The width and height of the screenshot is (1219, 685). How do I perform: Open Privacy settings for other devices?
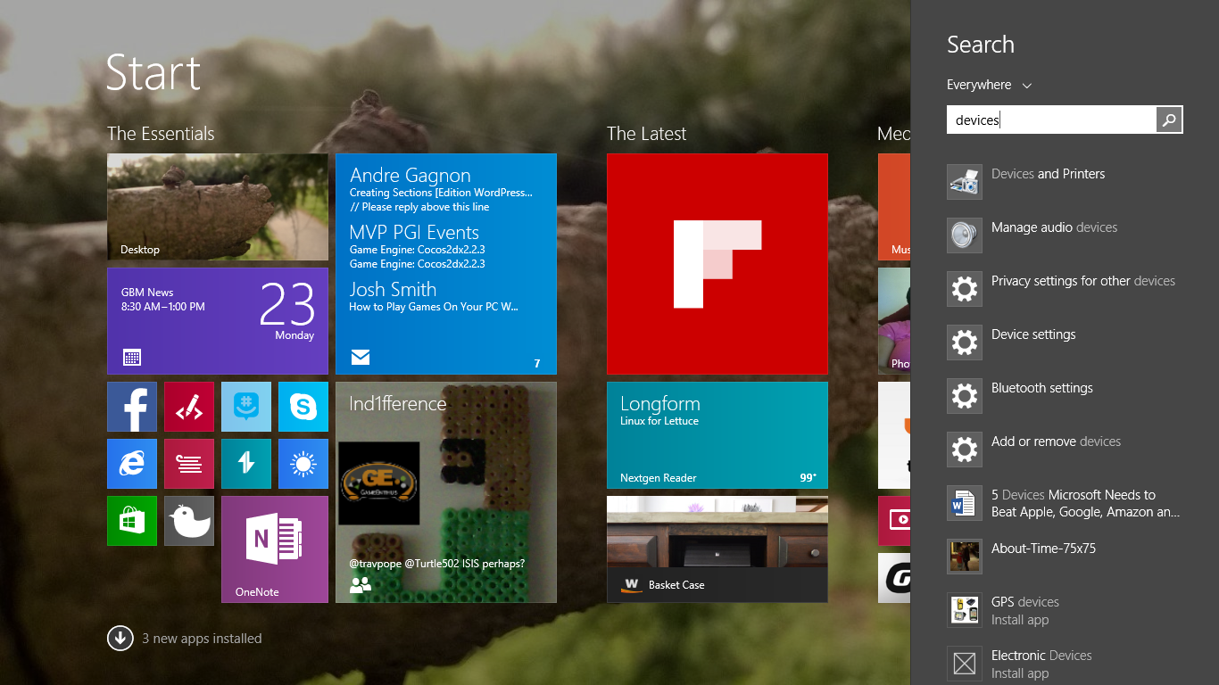[1065, 289]
